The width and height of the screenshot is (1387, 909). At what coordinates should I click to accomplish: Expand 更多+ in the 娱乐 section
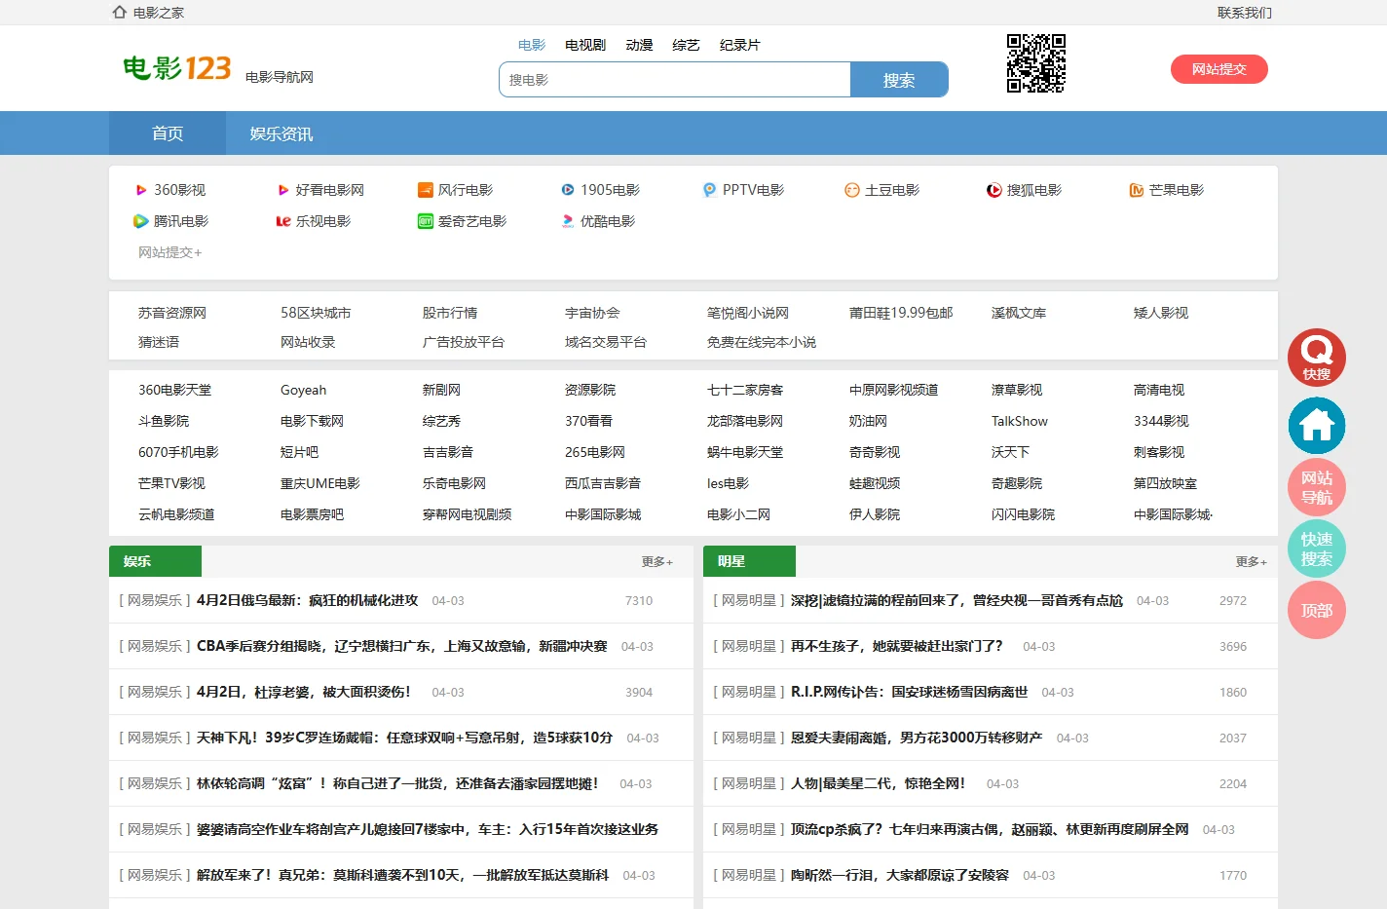click(657, 562)
